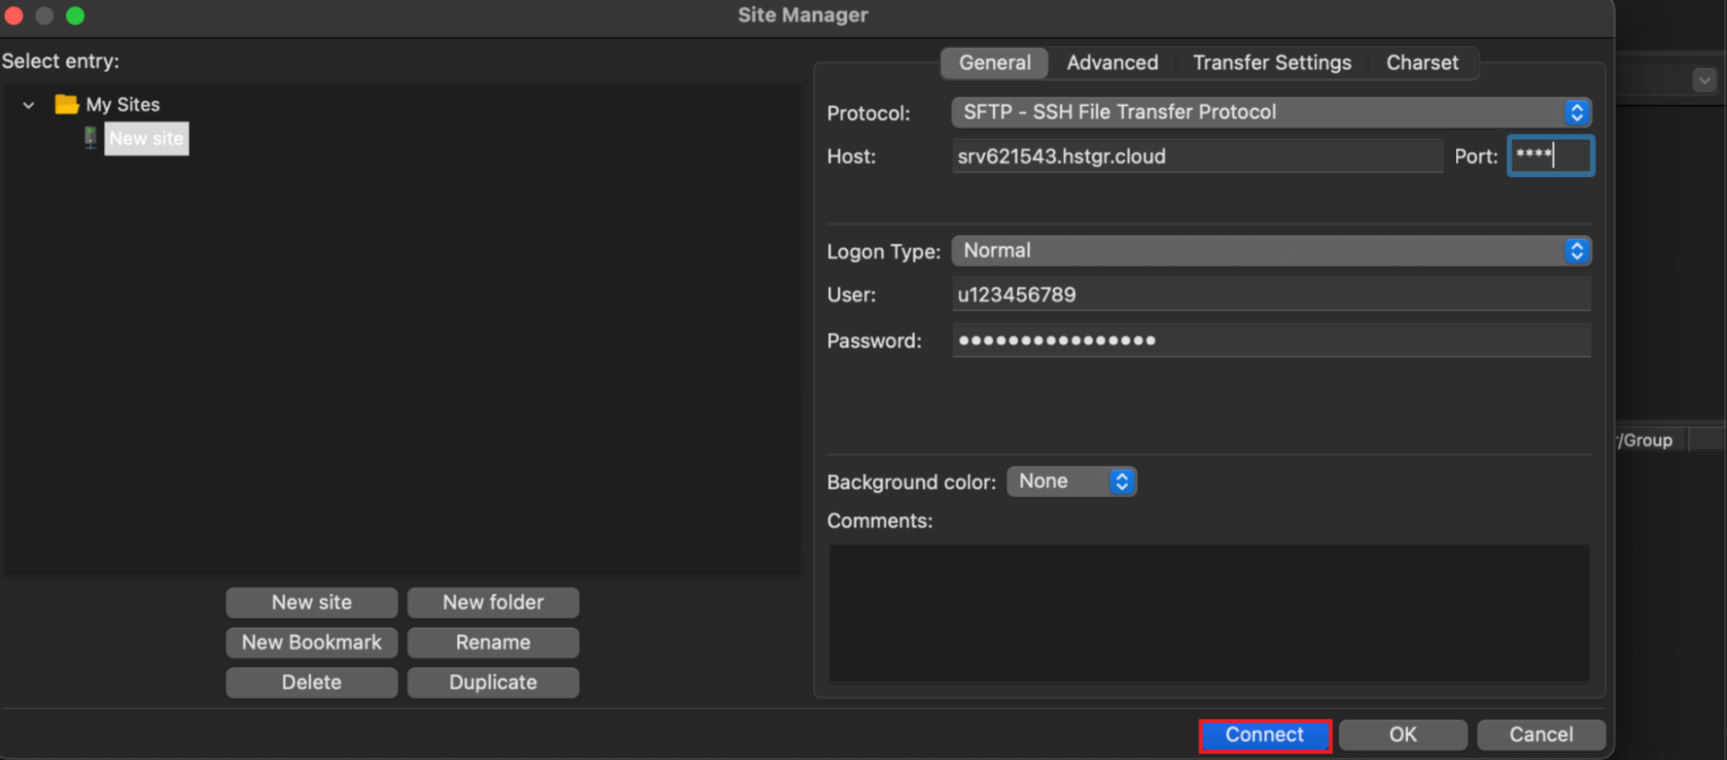Click the My Sites folder icon
Viewport: 1727px width, 760px height.
[x=66, y=104]
